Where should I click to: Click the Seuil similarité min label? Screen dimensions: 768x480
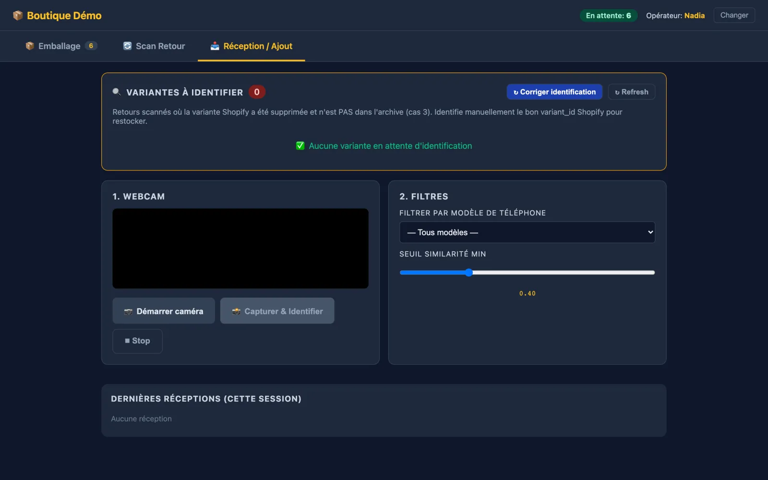[x=443, y=254]
